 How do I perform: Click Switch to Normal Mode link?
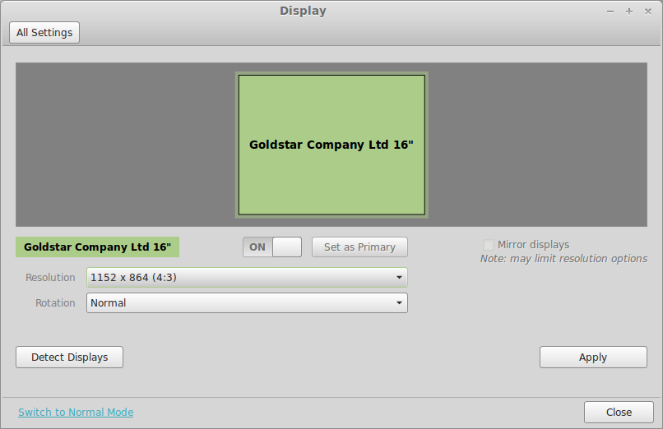coord(76,412)
